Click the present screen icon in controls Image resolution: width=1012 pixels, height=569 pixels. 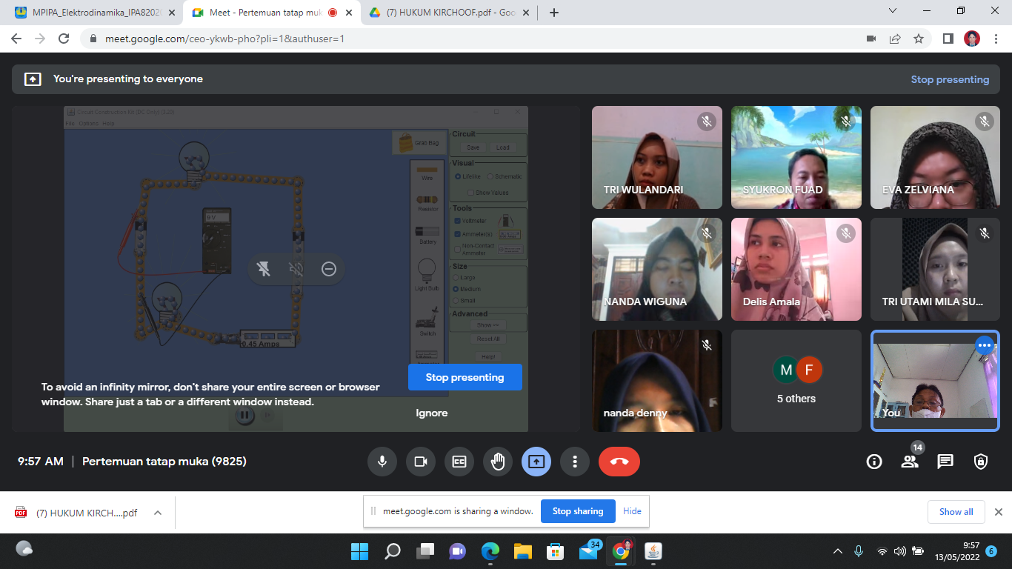536,462
